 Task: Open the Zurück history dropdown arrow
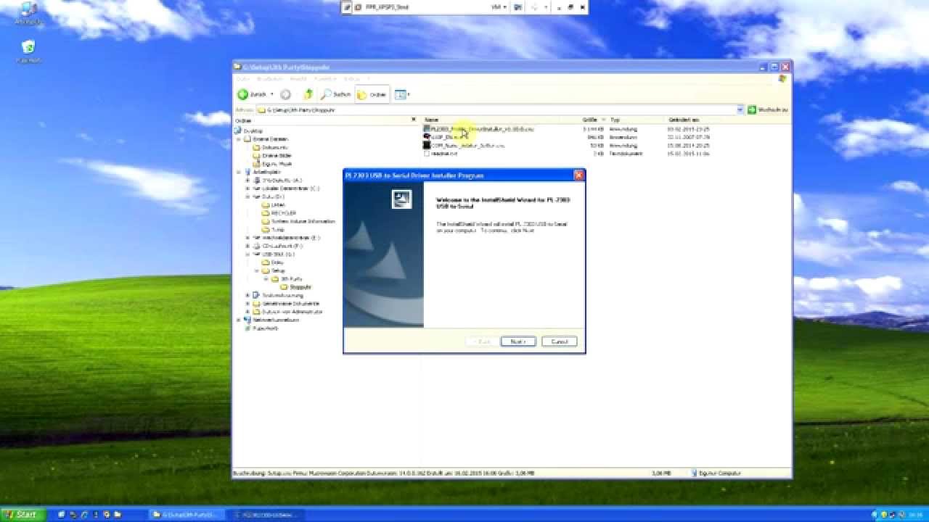[x=272, y=94]
